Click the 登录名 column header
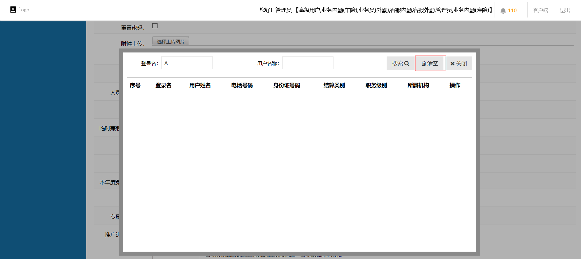581x259 pixels. pyautogui.click(x=163, y=85)
